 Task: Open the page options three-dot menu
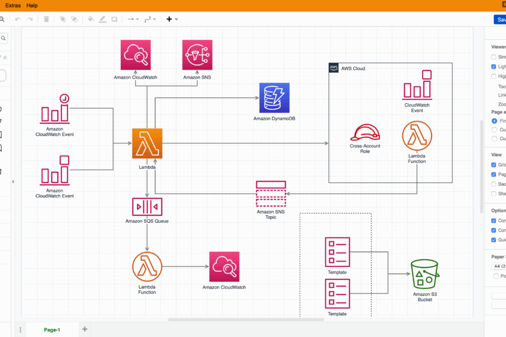click(20, 329)
